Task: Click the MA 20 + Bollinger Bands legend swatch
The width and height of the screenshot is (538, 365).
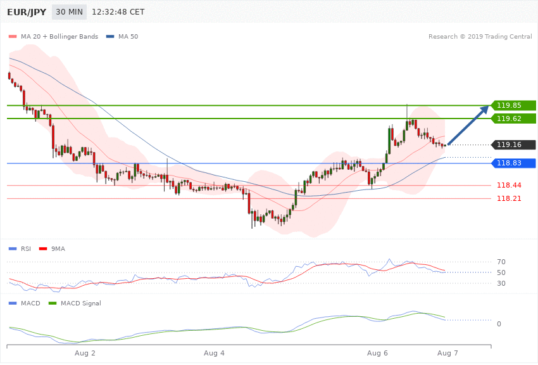Action: pyautogui.click(x=13, y=37)
